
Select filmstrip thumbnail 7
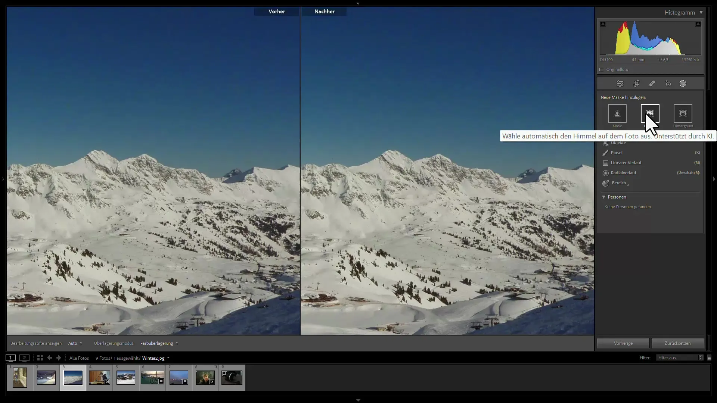[x=179, y=378]
